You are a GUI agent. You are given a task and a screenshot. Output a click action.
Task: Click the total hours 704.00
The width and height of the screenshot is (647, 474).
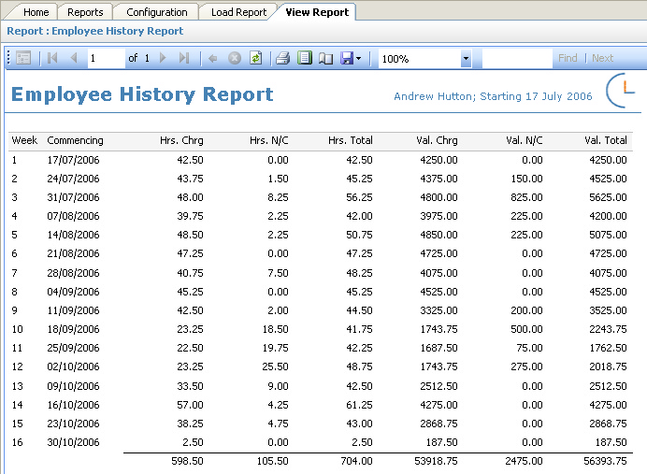tap(356, 461)
